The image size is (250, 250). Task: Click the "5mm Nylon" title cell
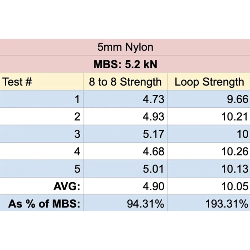click(125, 47)
